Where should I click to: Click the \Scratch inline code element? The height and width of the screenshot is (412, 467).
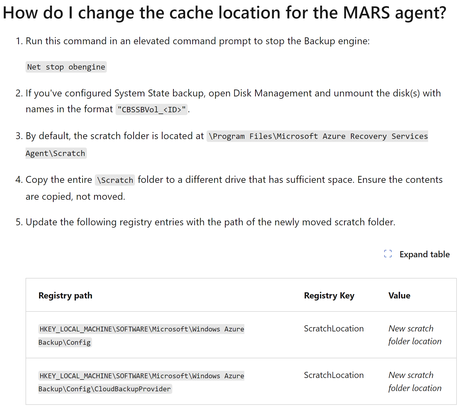(115, 180)
